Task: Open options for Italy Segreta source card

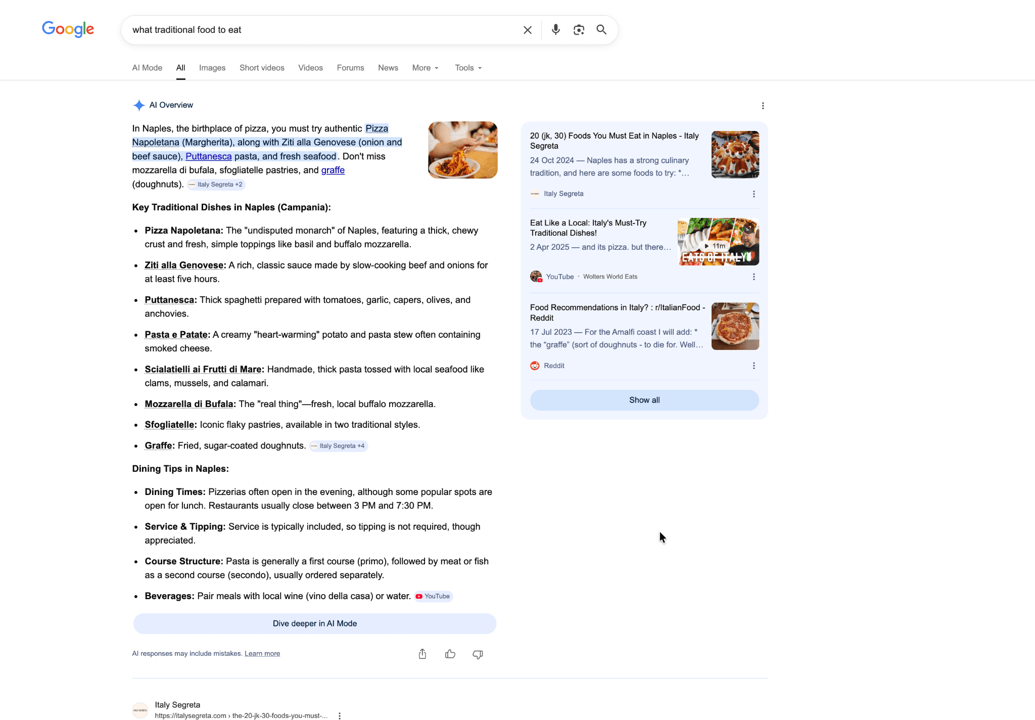Action: [754, 194]
